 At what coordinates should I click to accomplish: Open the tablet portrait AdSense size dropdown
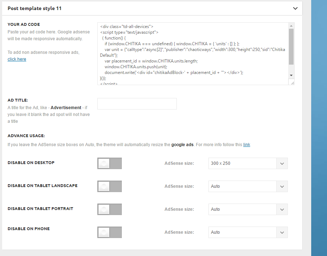pyautogui.click(x=248, y=209)
